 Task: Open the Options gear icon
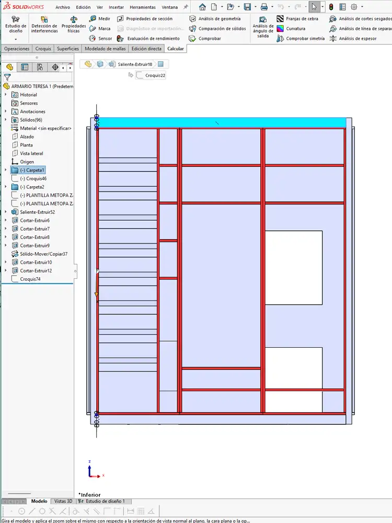354,7
